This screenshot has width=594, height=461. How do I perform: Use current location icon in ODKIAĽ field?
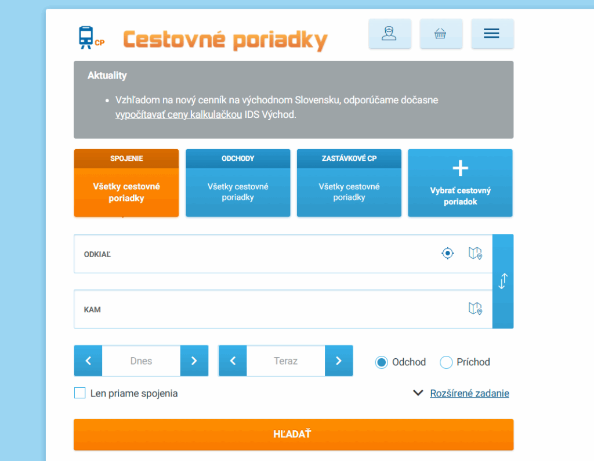447,253
